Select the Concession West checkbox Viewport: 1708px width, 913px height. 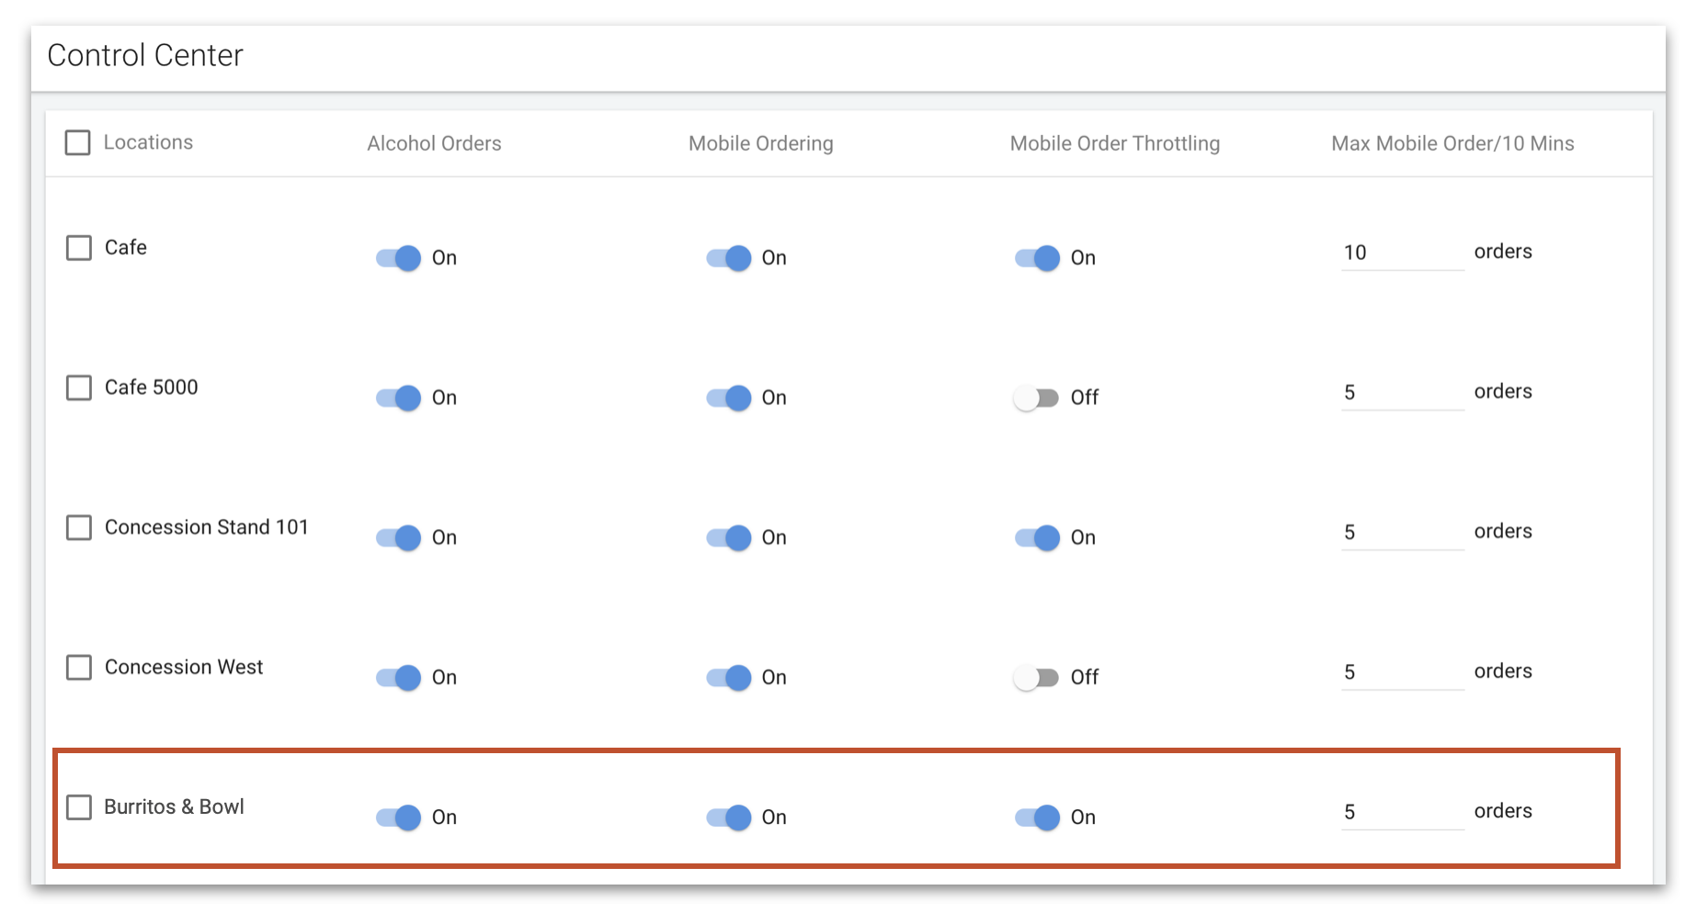coord(79,667)
